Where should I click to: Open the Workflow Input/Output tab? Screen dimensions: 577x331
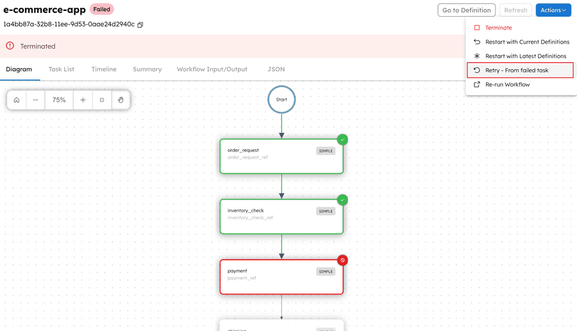click(x=212, y=69)
